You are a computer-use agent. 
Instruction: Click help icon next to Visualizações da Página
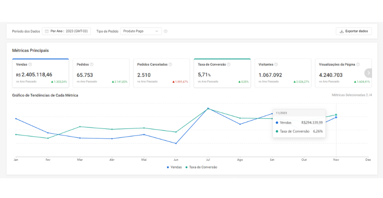[x=358, y=64]
